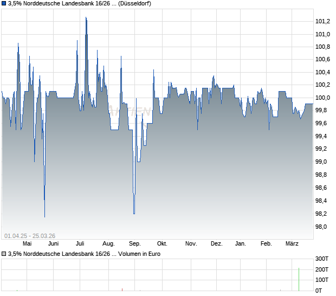The height and width of the screenshot is (296, 336).
Task: Click the Okt. month label
Action: [x=161, y=243]
